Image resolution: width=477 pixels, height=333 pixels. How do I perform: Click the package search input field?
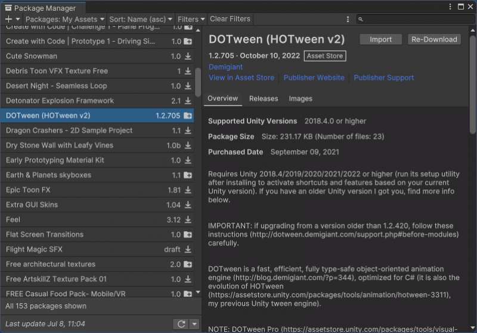coord(416,20)
